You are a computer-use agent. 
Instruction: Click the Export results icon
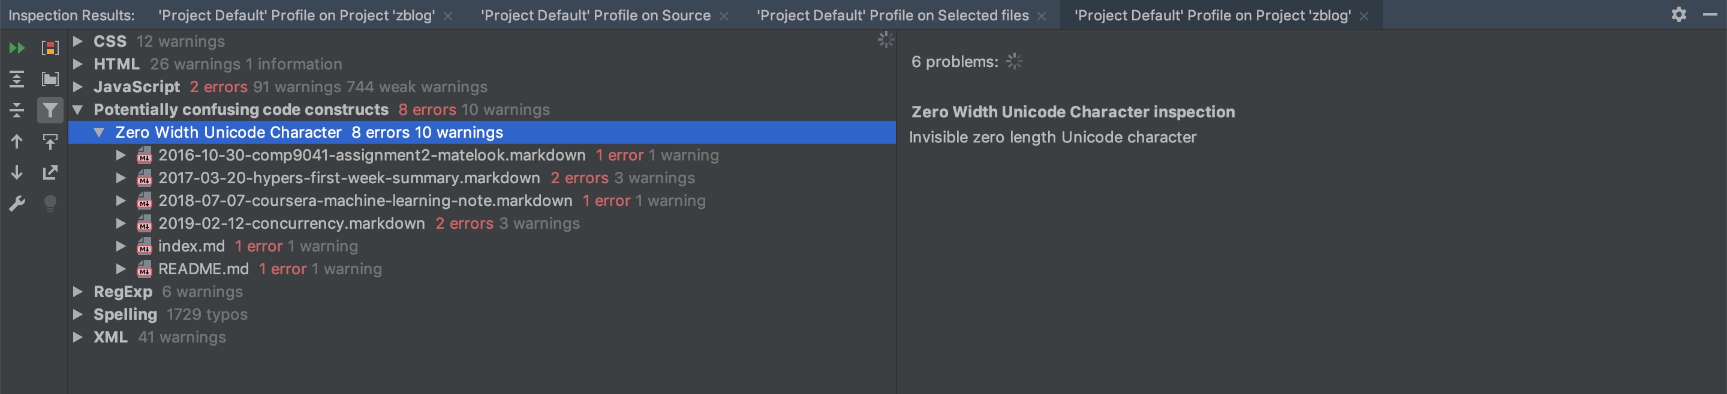click(50, 172)
